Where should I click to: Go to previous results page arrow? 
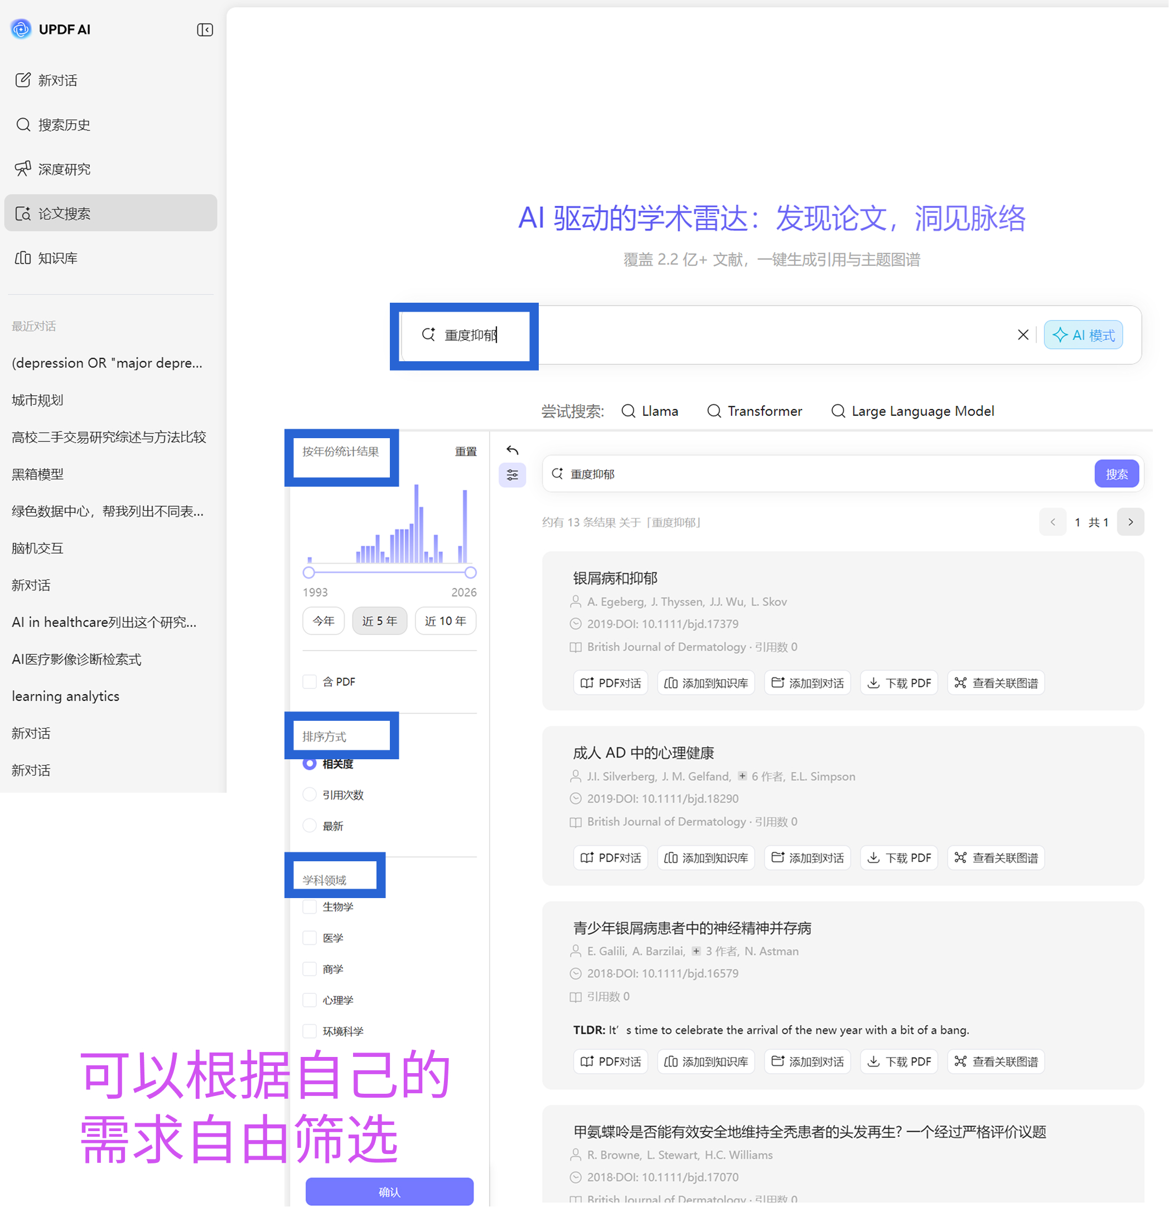point(1052,522)
